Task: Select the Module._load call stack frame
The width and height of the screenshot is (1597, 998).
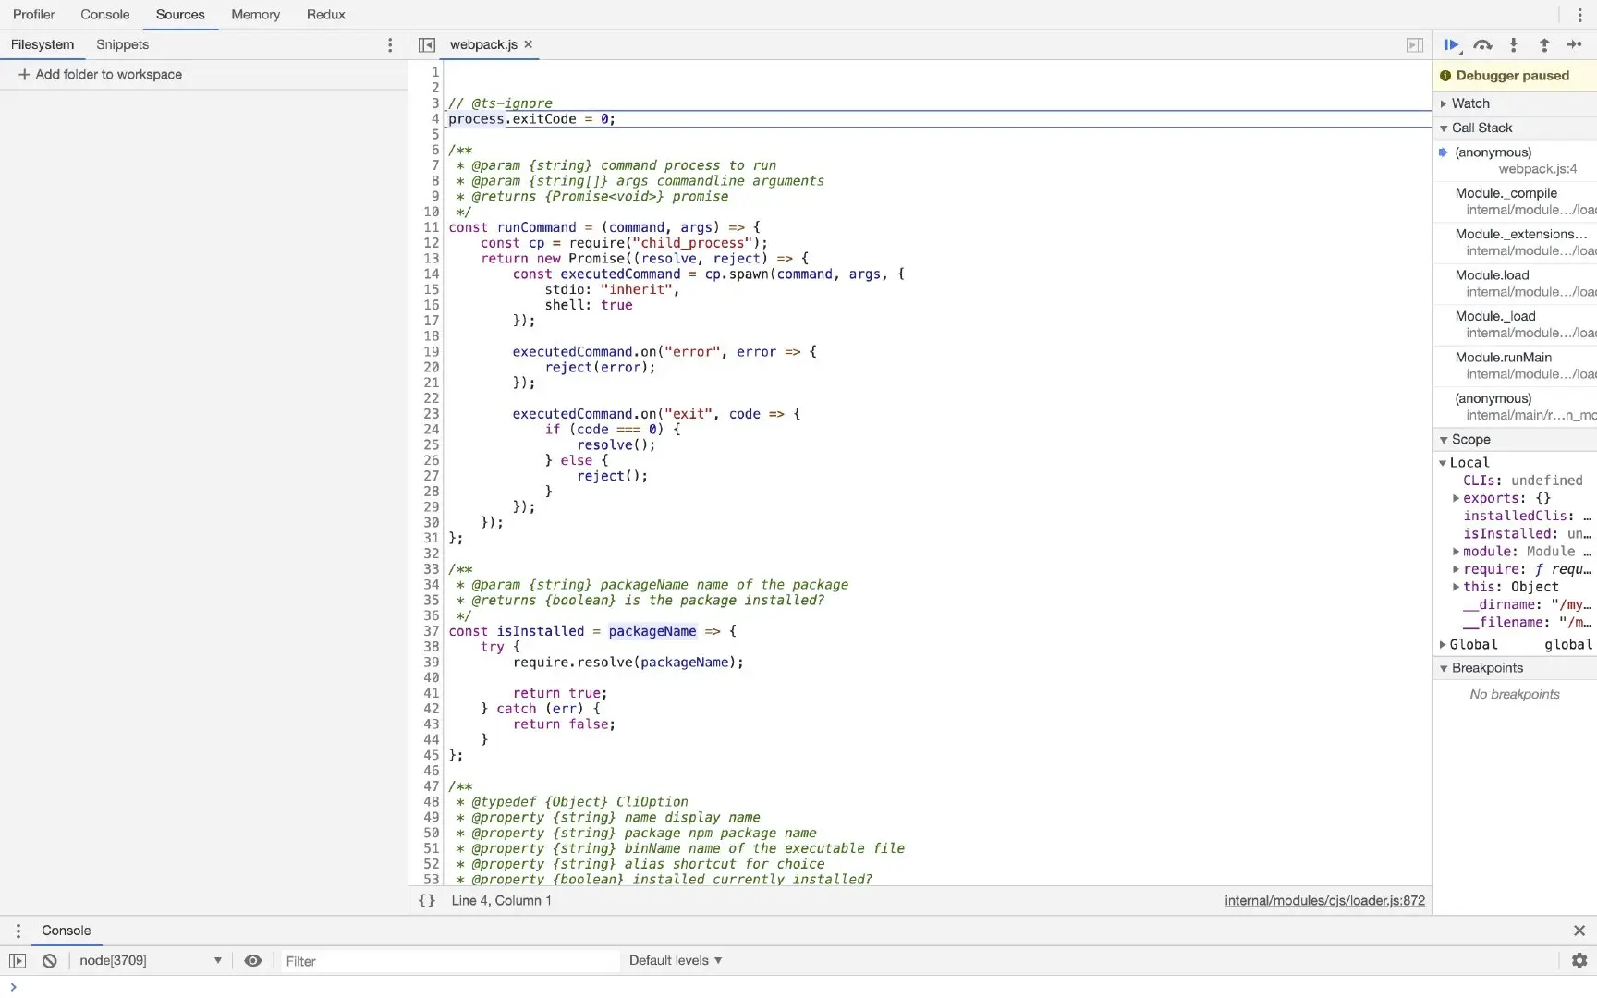Action: pyautogui.click(x=1516, y=324)
